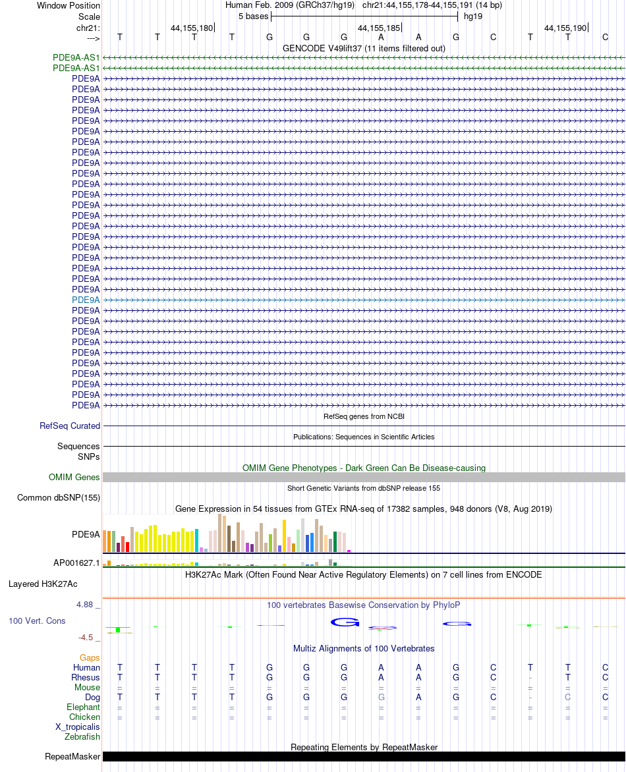Select the 'Zebrafish' alignment row label
Image resolution: width=626 pixels, height=772 pixels.
82,736
